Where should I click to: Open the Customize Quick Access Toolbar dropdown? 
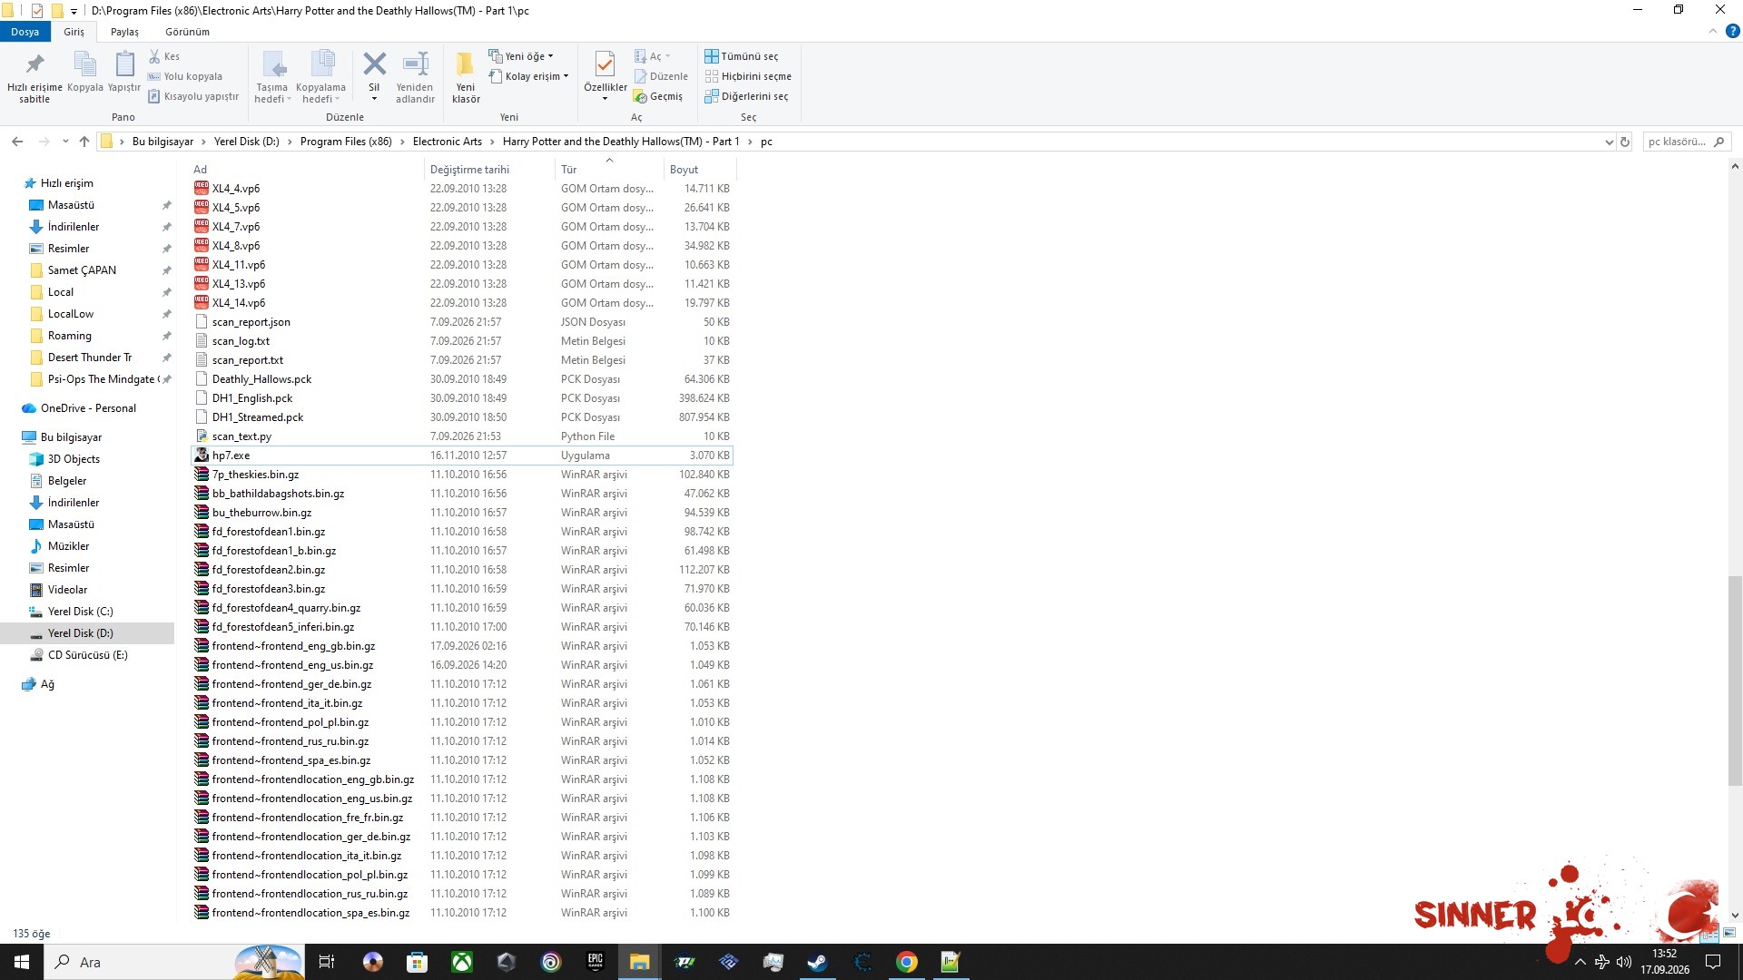click(74, 12)
